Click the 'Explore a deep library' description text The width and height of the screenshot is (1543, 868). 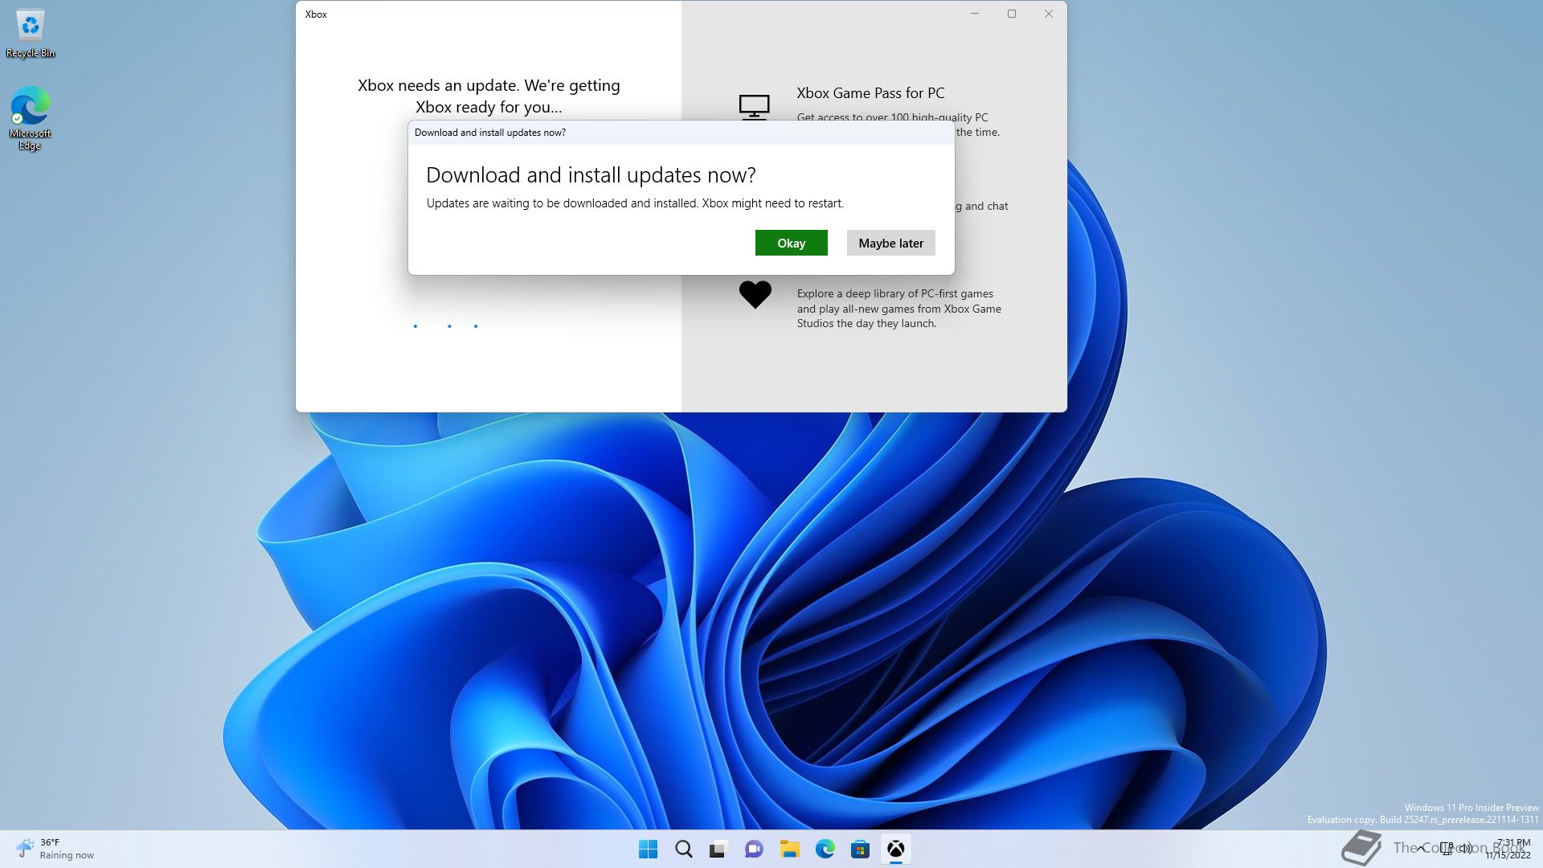point(899,309)
